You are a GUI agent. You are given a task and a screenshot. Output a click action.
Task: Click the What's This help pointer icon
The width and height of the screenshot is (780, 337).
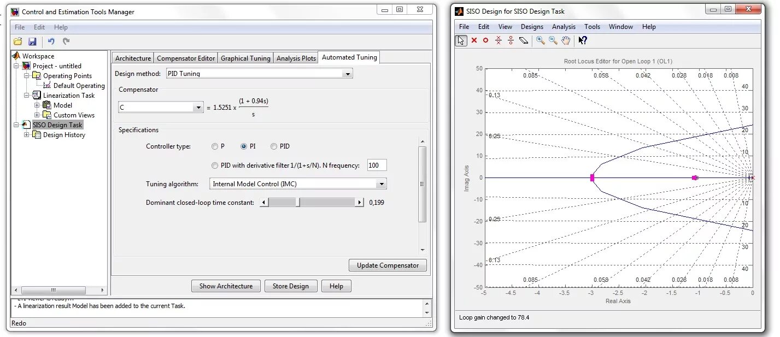[x=583, y=40]
